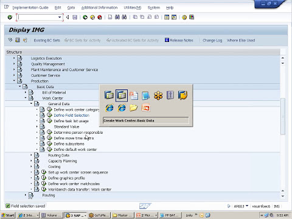
Task: Click the Release Notes button
Action: (x=179, y=40)
